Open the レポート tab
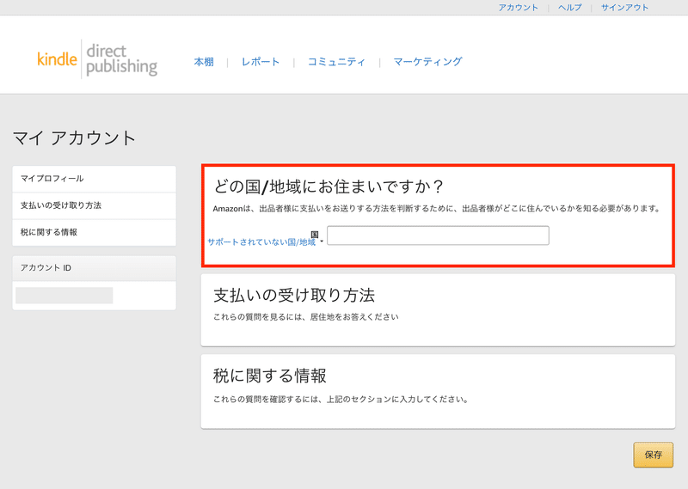The image size is (688, 489). pos(261,62)
